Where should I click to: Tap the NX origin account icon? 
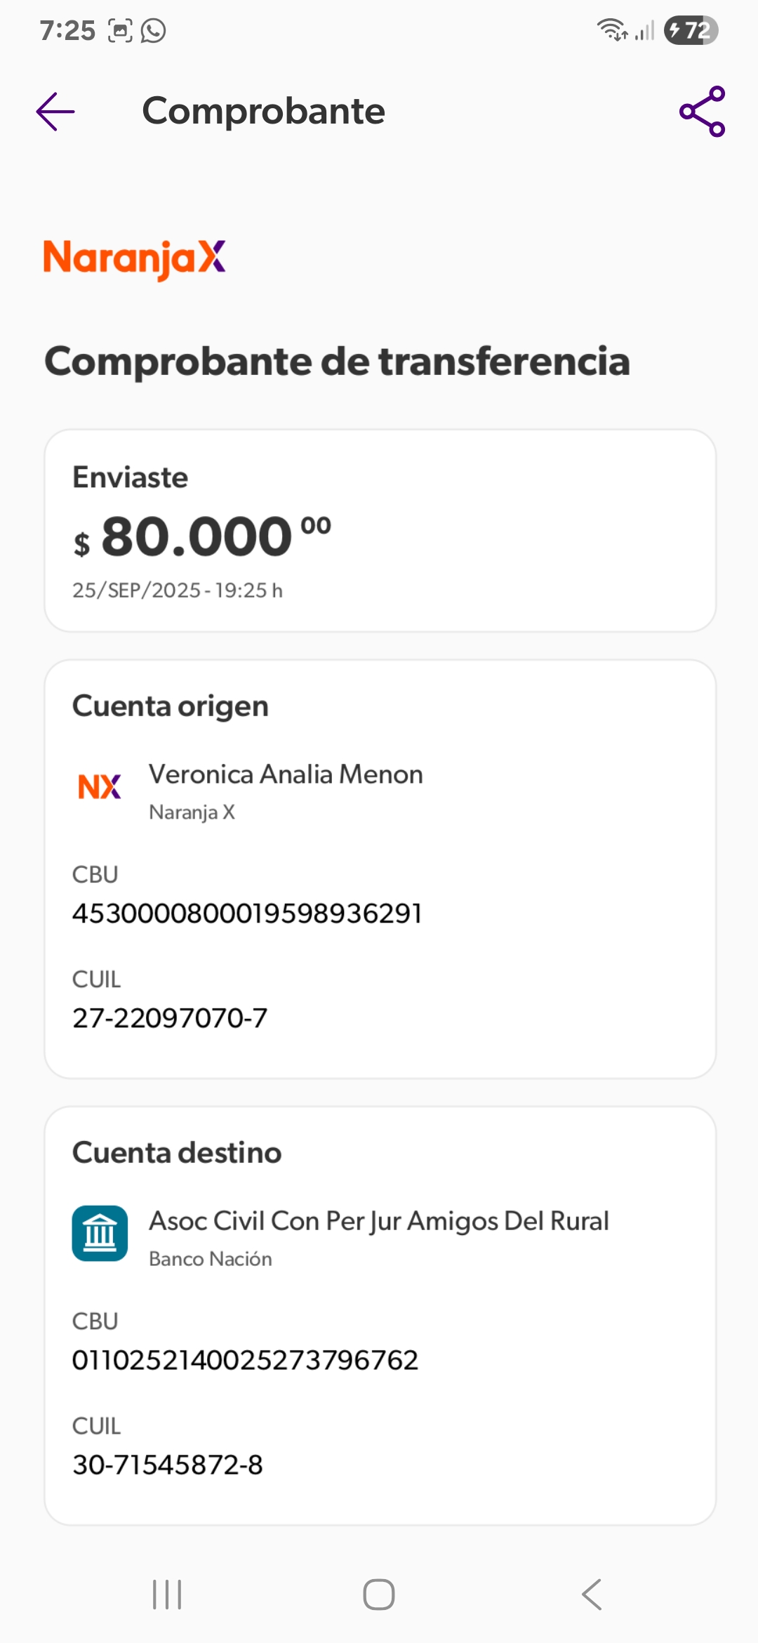click(x=100, y=787)
